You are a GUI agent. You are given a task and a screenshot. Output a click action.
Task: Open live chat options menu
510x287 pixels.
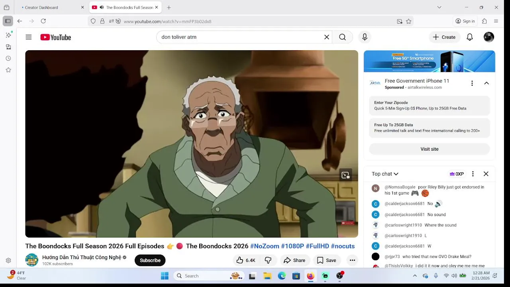[473, 174]
